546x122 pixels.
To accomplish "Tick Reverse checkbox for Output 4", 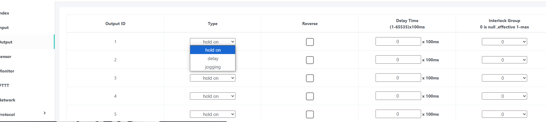I will click(310, 96).
